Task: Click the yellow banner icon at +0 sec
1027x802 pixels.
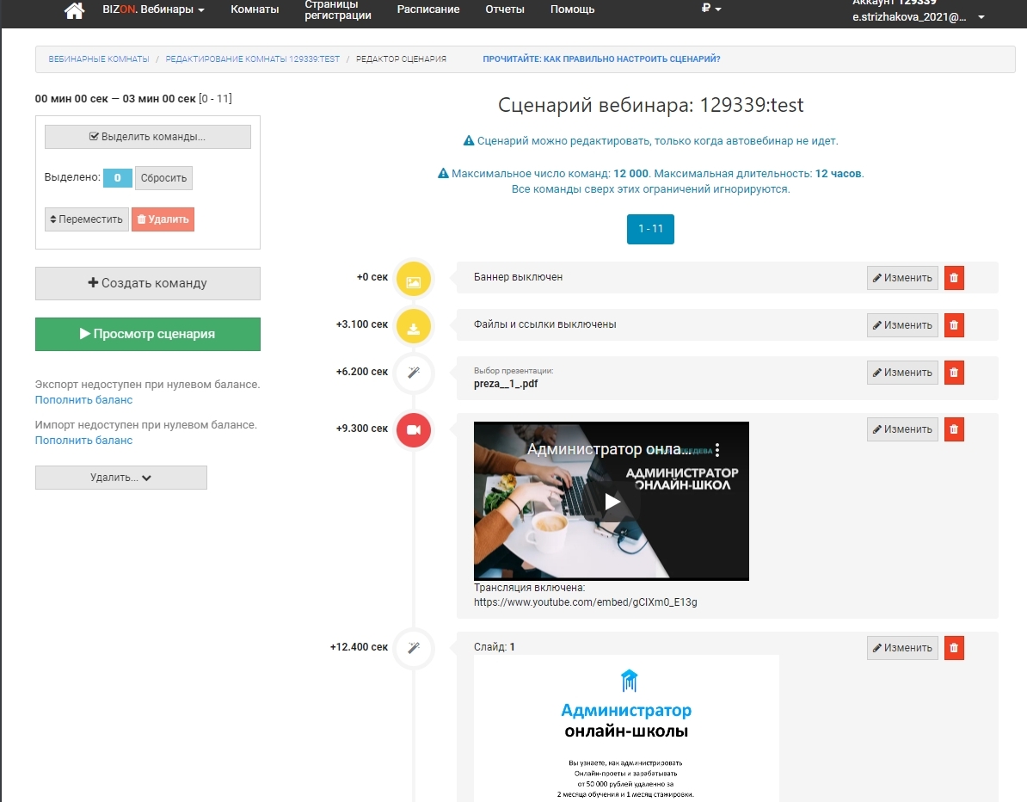Action: click(414, 279)
